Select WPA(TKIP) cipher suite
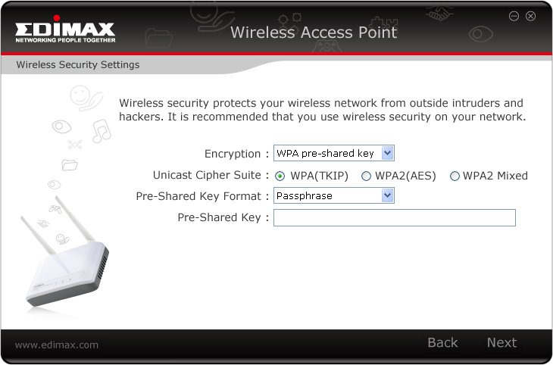The image size is (553, 365). click(x=280, y=176)
